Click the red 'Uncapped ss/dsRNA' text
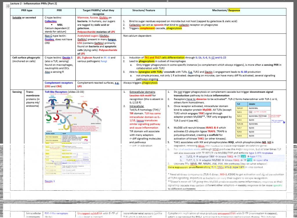The height and width of the screenshot is (218, 297). [90, 214]
